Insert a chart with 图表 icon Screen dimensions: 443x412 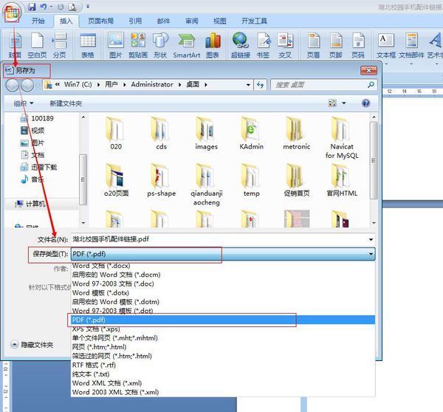tap(213, 44)
